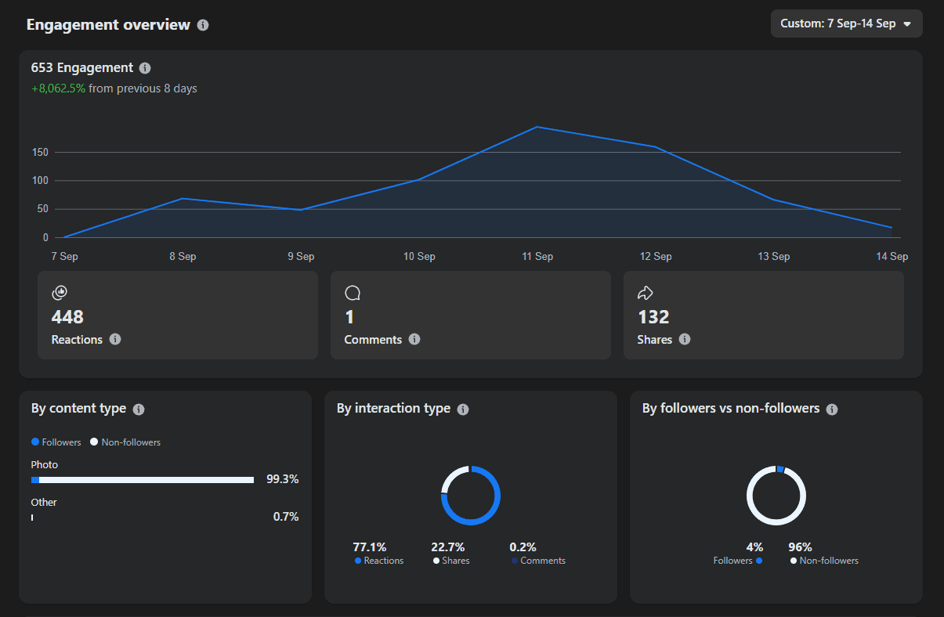
Task: Click the +8,062.5% change value
Action: [58, 88]
